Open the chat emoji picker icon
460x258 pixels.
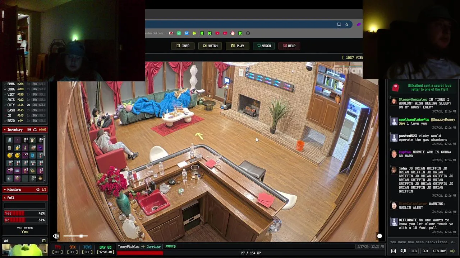394,251
